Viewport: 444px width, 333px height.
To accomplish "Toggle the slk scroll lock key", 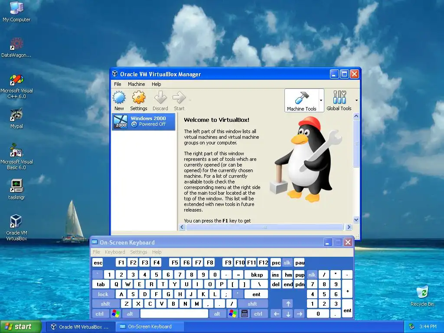I will pyautogui.click(x=287, y=262).
